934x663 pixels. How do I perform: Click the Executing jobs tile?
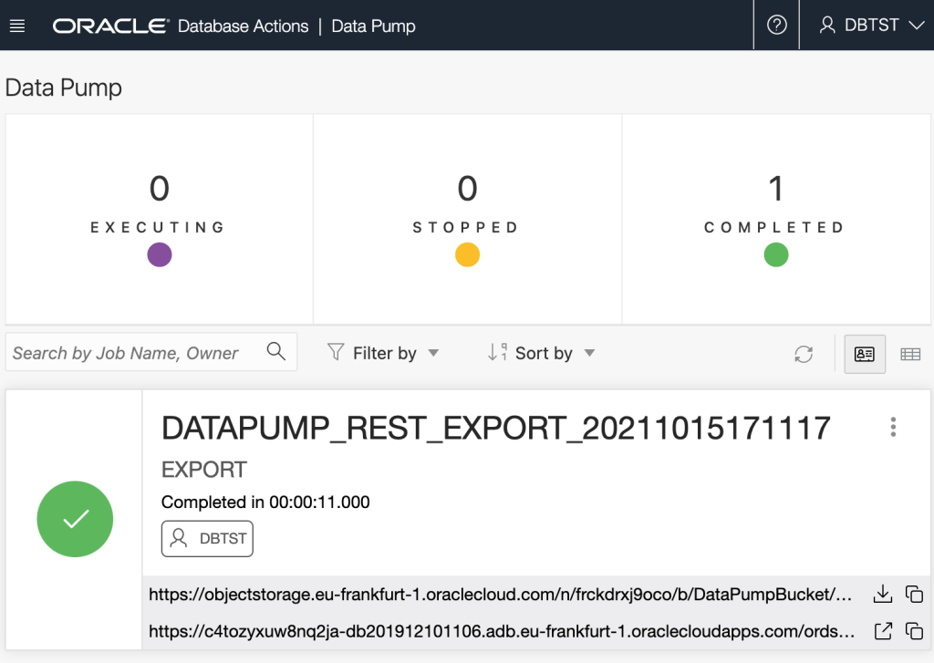point(159,219)
